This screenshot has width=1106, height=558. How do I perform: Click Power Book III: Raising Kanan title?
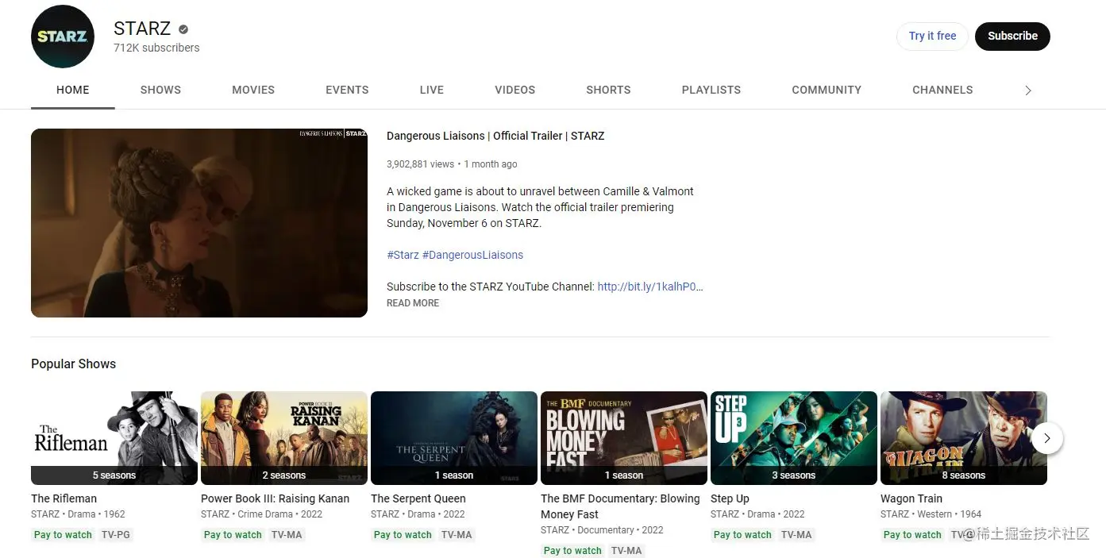coord(275,498)
